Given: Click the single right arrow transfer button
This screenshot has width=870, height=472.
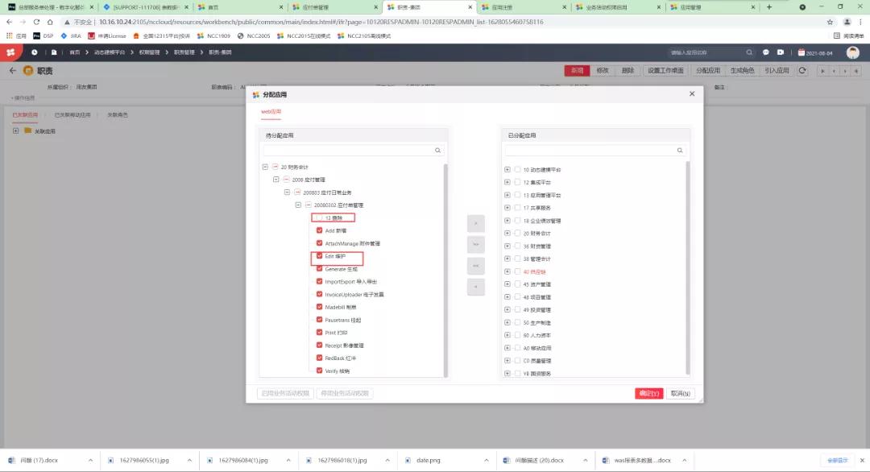Looking at the screenshot, I should (x=475, y=224).
